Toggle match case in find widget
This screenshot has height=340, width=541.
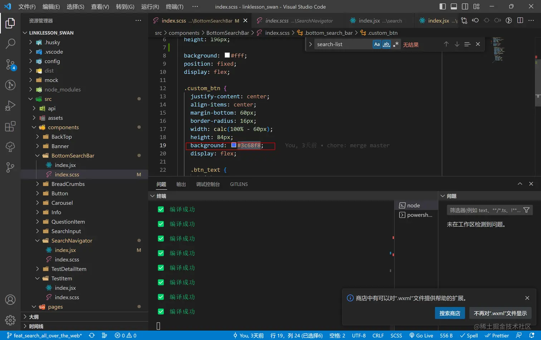[377, 44]
